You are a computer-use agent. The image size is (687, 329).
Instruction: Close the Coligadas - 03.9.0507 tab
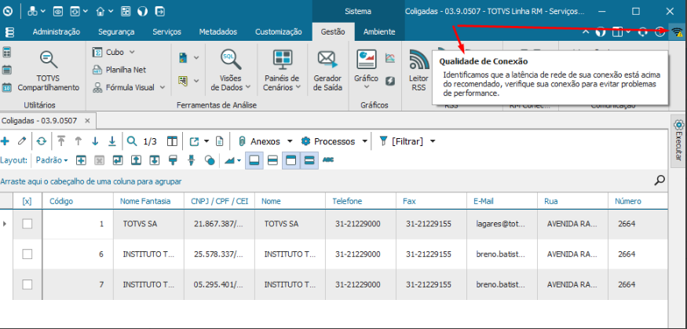tap(87, 120)
